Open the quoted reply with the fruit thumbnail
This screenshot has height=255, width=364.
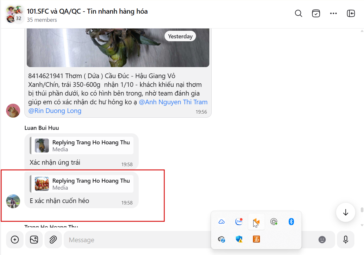[x=82, y=184]
